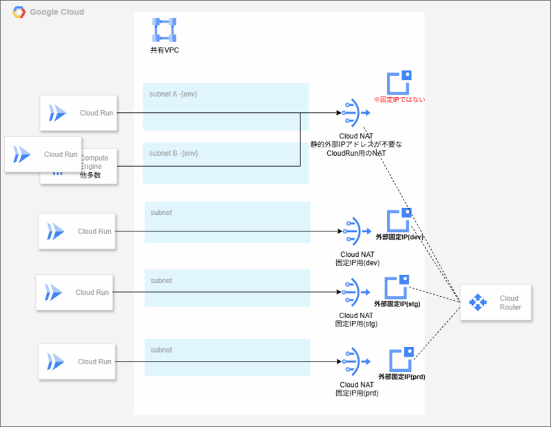
Task: Click the "静的外部IPアドレスが不要な" description text
Action: 356,145
